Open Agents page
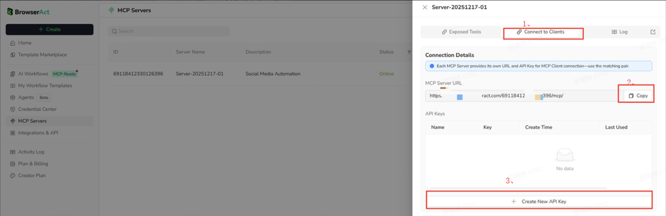666x216 pixels. (x=26, y=97)
